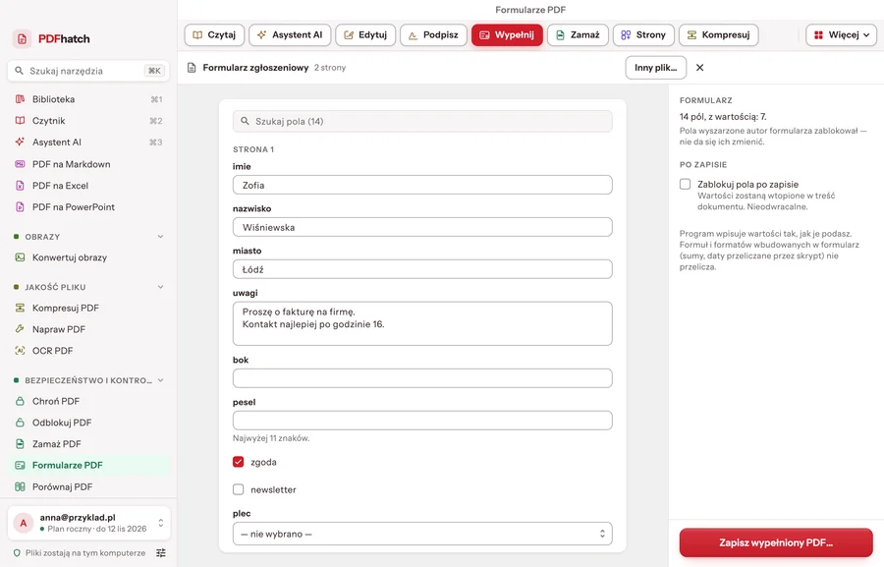The width and height of the screenshot is (884, 567).
Task: Select the Wypełnij tab
Action: (507, 35)
